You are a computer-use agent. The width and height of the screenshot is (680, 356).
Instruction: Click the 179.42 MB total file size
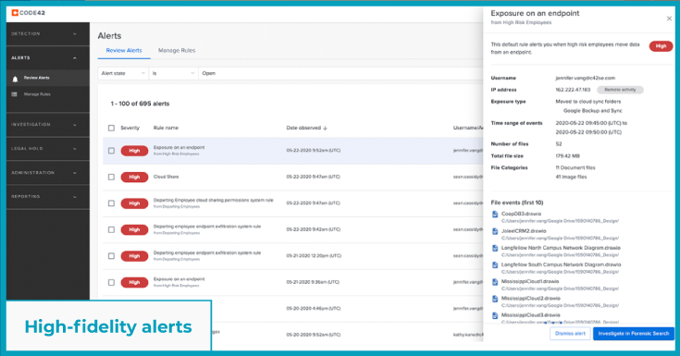coord(568,156)
